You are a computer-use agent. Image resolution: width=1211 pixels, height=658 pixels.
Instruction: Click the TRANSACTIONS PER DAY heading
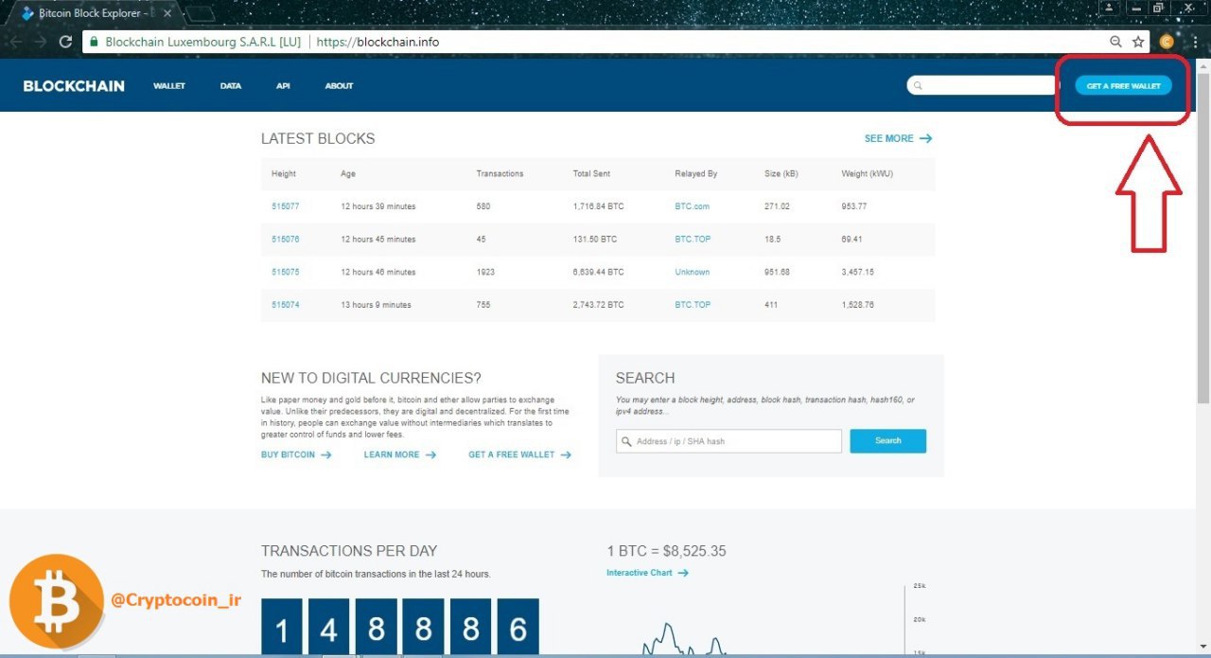[349, 551]
